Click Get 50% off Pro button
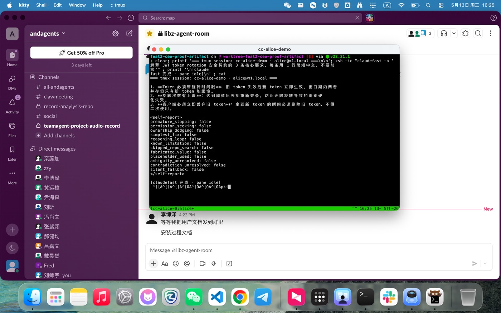This screenshot has height=313, width=501. pyautogui.click(x=82, y=53)
